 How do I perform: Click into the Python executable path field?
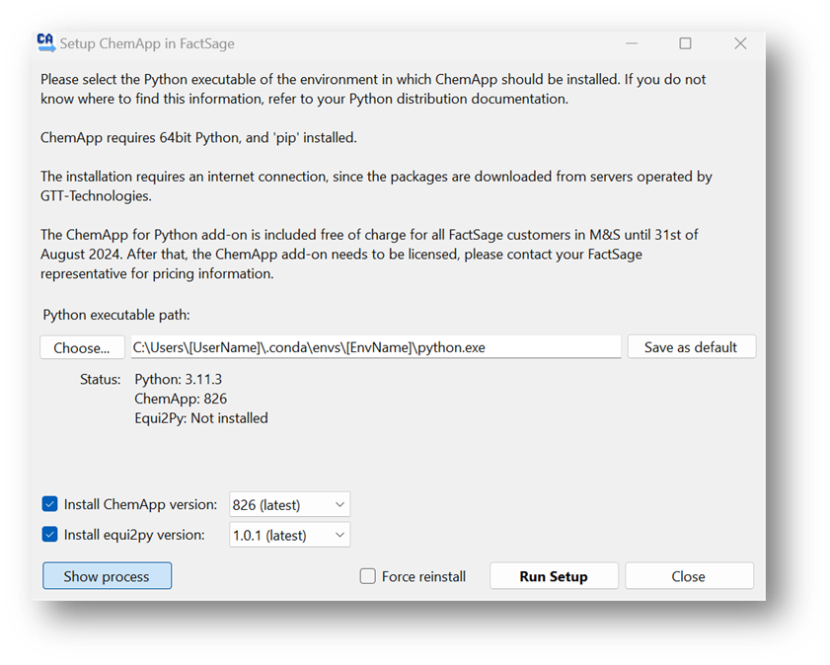(x=376, y=347)
